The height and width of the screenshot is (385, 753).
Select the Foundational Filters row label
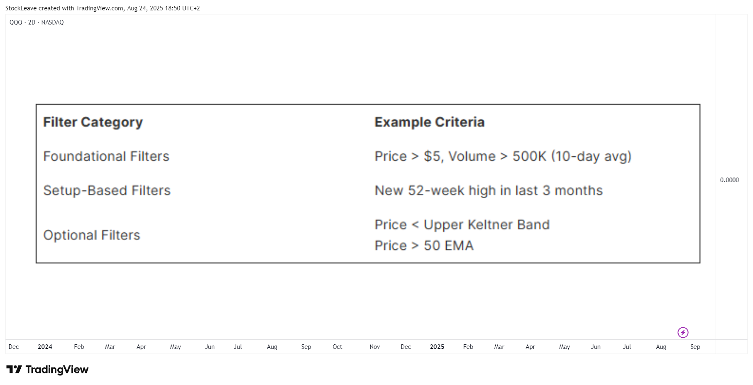[106, 156]
